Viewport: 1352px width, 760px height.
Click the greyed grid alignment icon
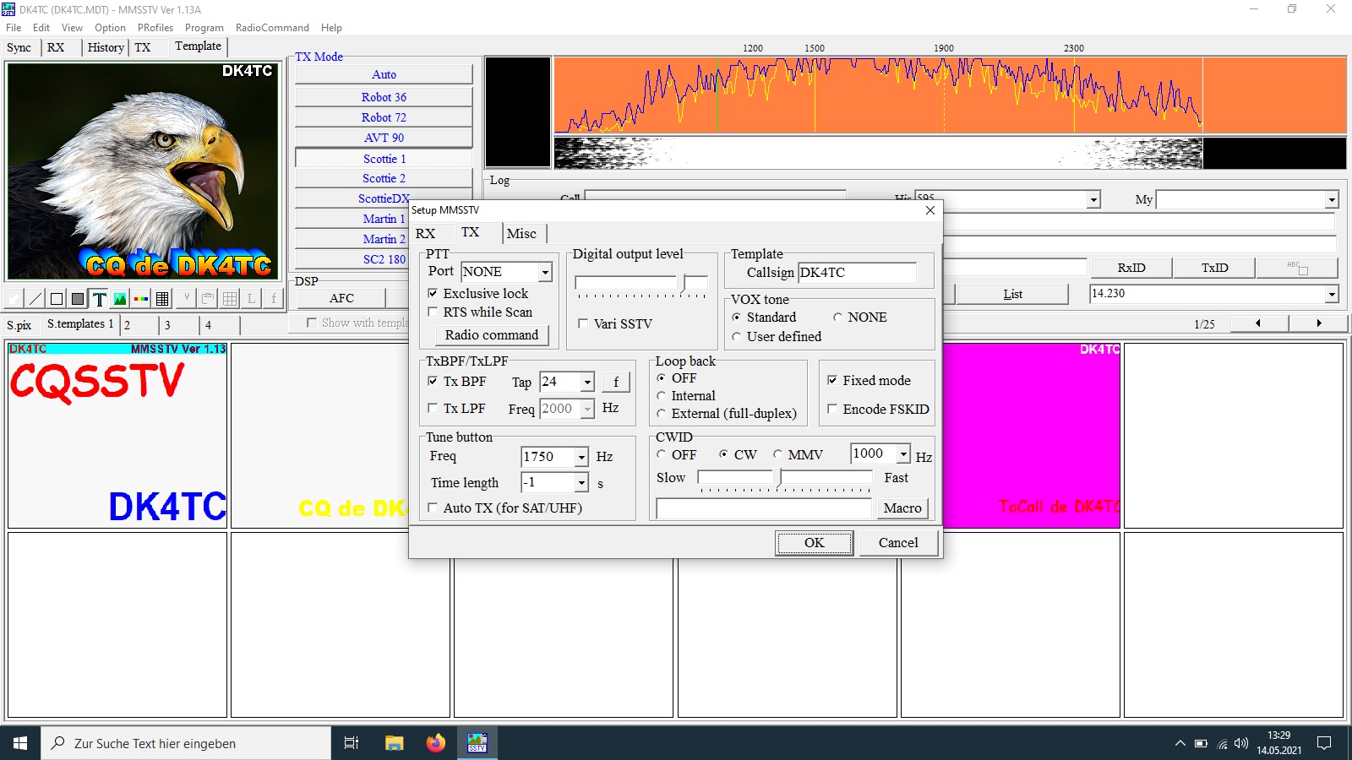[x=229, y=298]
